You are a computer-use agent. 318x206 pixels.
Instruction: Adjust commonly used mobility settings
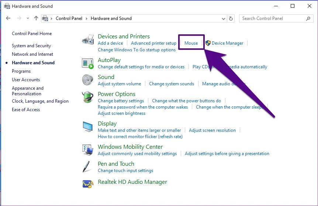click(137, 154)
